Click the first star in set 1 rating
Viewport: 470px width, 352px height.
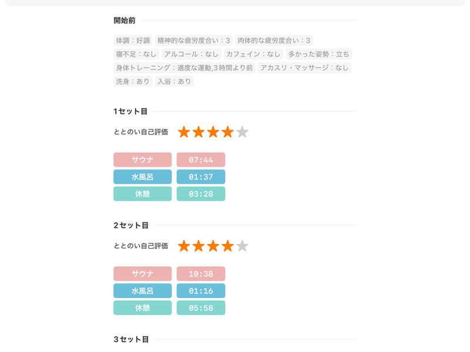(184, 132)
